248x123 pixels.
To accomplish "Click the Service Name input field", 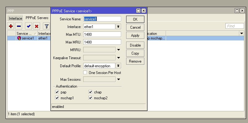I will pyautogui.click(x=102, y=19).
